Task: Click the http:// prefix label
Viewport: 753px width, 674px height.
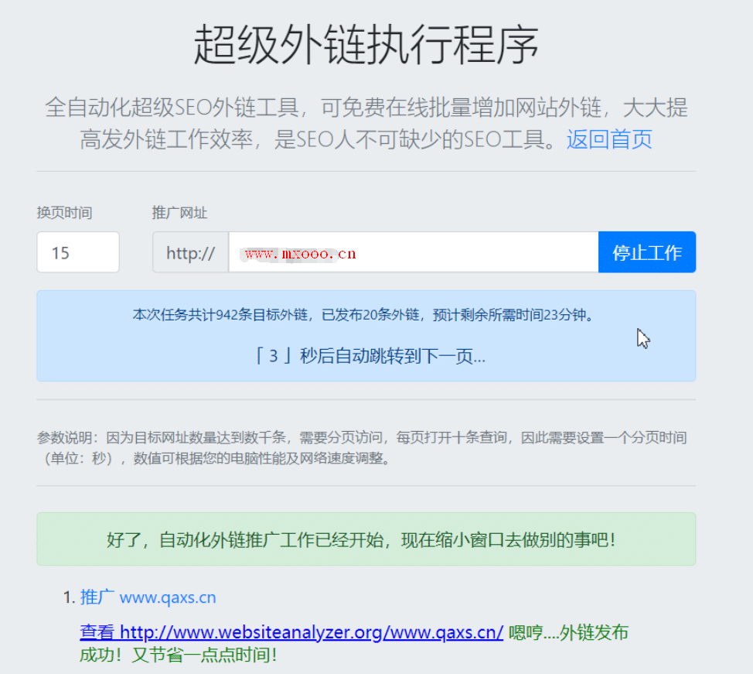Action: point(189,251)
